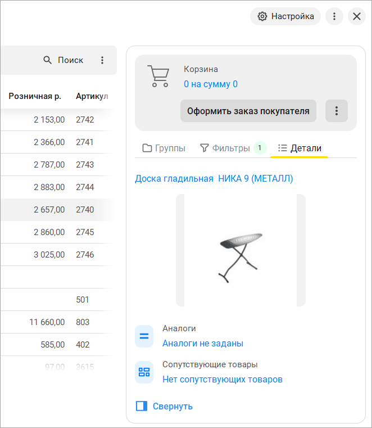Click the Аналоги equals icon
Image resolution: width=372 pixels, height=428 pixels.
tap(144, 336)
